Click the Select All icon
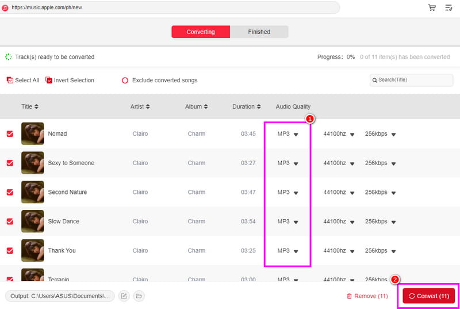The height and width of the screenshot is (309, 460). point(10,80)
